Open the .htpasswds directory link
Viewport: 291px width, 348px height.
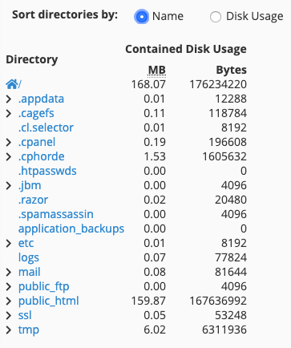click(x=47, y=171)
